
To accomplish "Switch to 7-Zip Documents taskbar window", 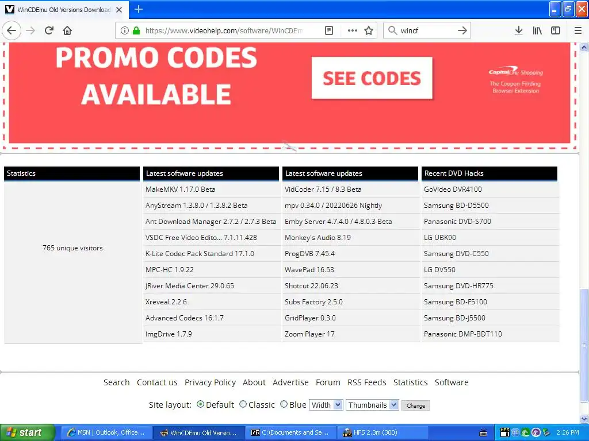I will (290, 433).
